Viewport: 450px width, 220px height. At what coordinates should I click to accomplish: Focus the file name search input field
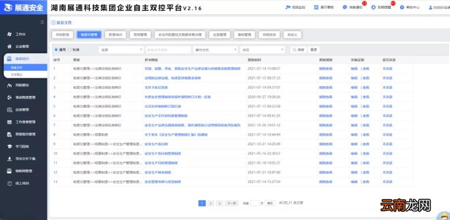(168, 49)
